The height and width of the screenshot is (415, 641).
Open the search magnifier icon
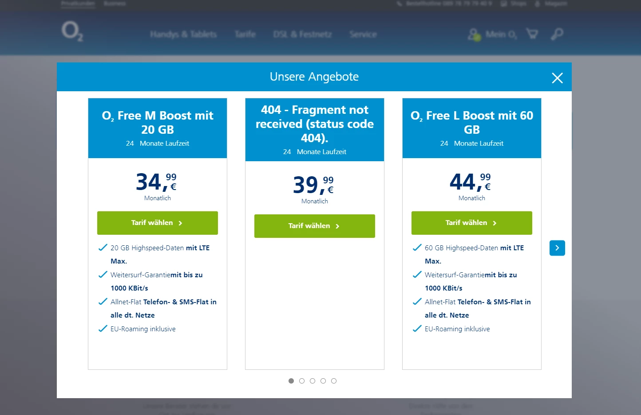(x=557, y=34)
